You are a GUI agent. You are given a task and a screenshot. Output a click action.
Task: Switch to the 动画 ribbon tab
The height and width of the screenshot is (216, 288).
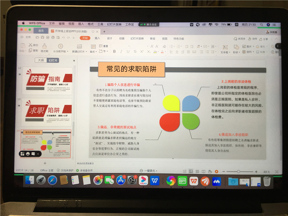coord(122,38)
